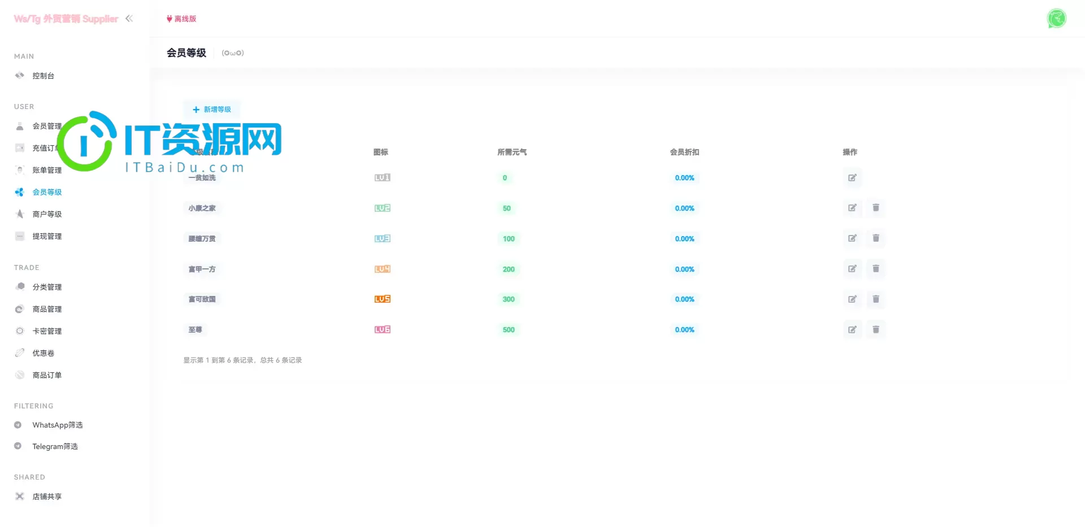
Task: Click the LV2 level badge icon
Action: click(x=383, y=208)
